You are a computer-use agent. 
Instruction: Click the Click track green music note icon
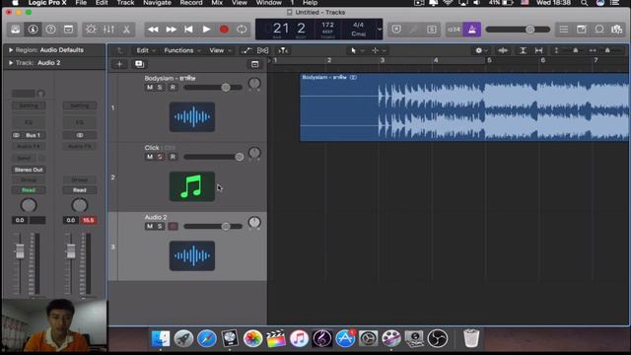coord(192,186)
